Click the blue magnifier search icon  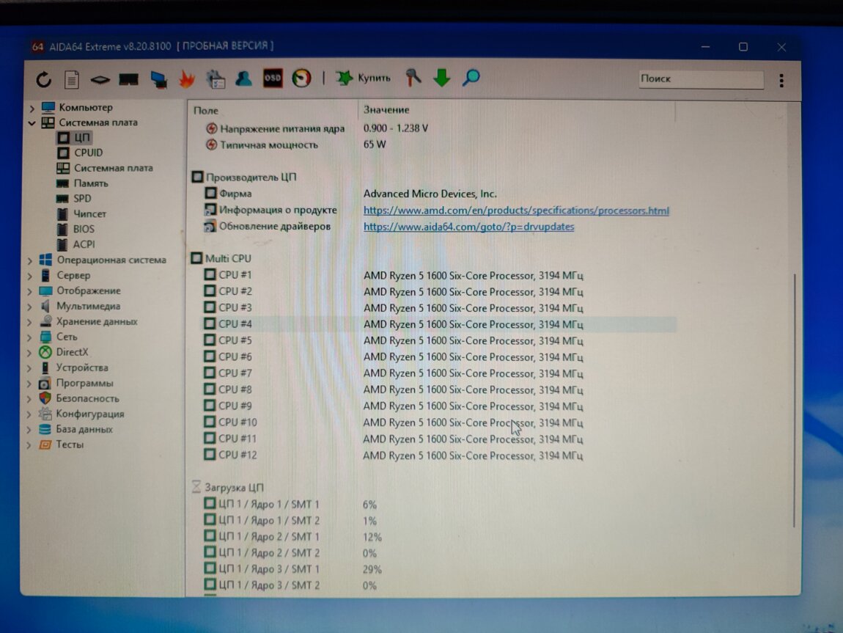coord(471,77)
